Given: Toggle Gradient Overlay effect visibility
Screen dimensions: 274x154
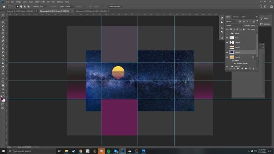Looking at the screenshot, I should pyautogui.click(x=235, y=63).
